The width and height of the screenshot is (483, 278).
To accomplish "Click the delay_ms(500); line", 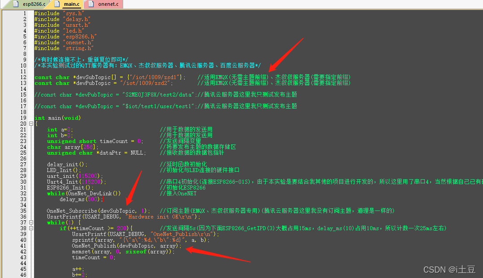I will point(82,200).
